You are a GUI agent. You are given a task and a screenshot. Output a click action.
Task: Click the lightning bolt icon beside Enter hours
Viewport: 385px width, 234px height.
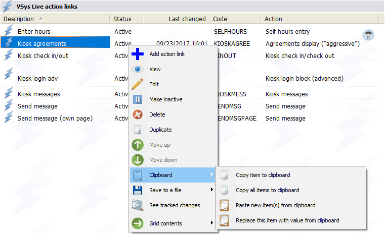8,31
